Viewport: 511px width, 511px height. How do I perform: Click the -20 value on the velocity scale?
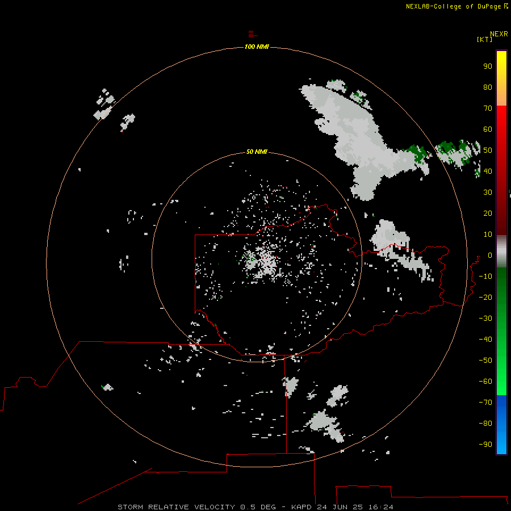[x=485, y=297]
